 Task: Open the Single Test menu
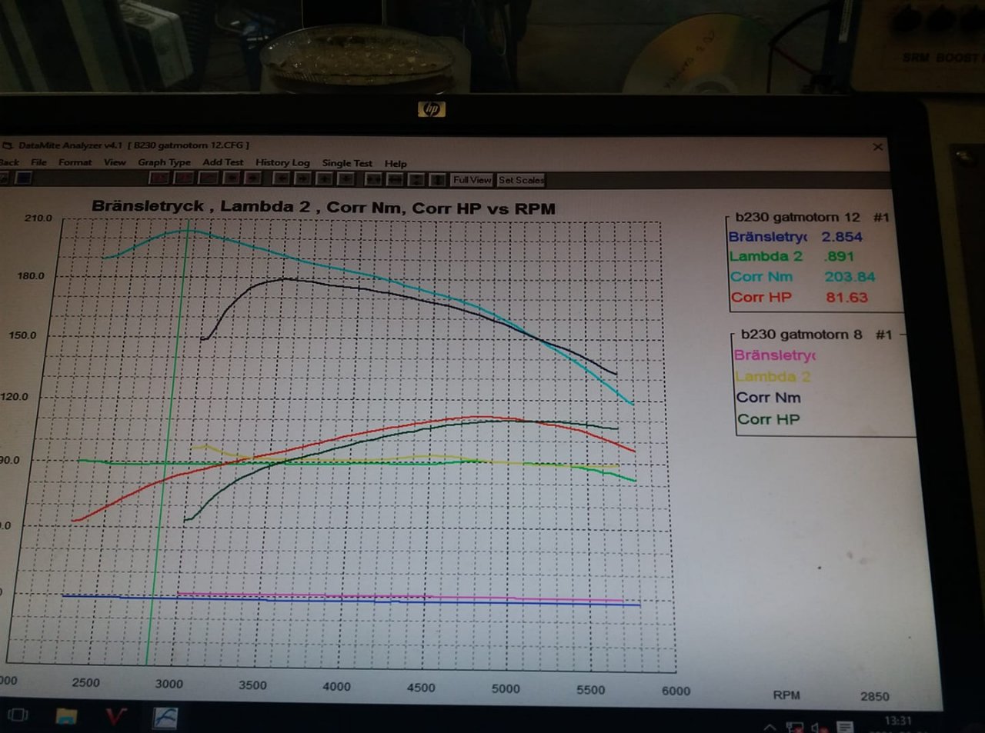[x=347, y=163]
